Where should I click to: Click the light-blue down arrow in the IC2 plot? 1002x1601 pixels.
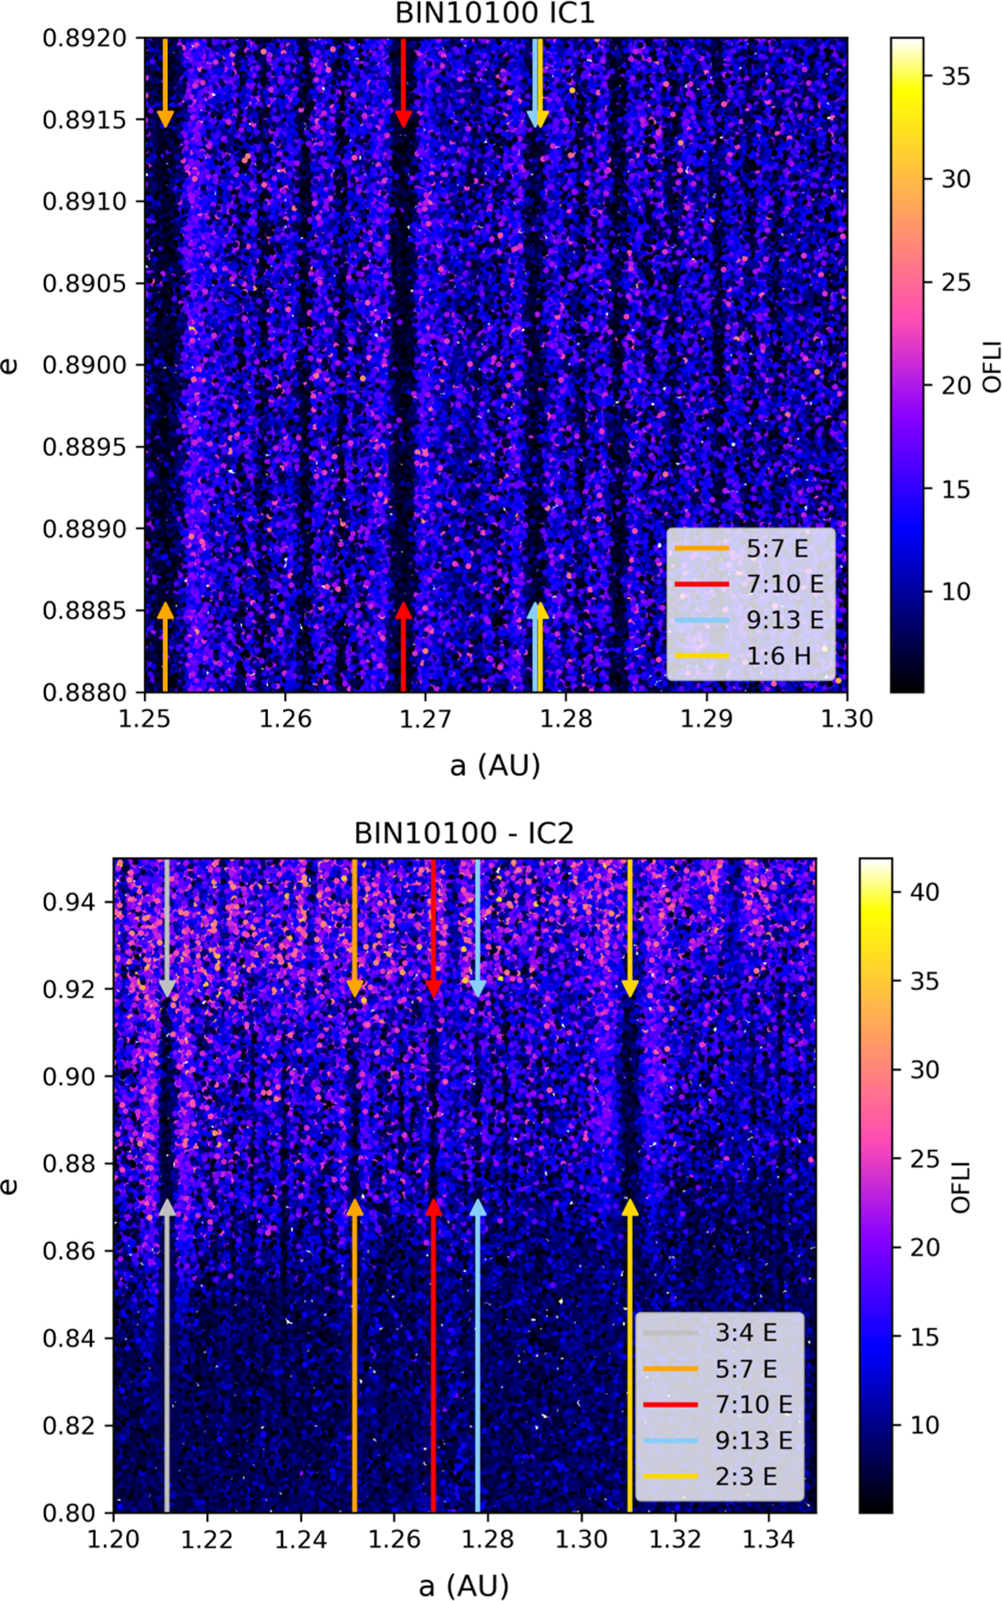(478, 927)
